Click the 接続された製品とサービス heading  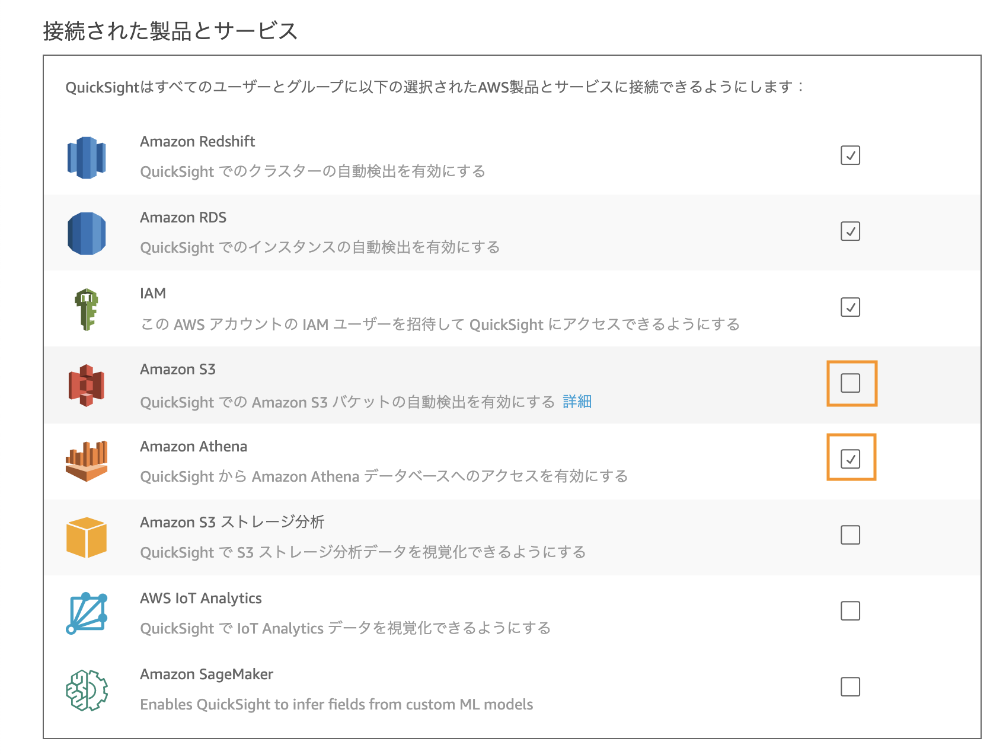[x=171, y=31]
